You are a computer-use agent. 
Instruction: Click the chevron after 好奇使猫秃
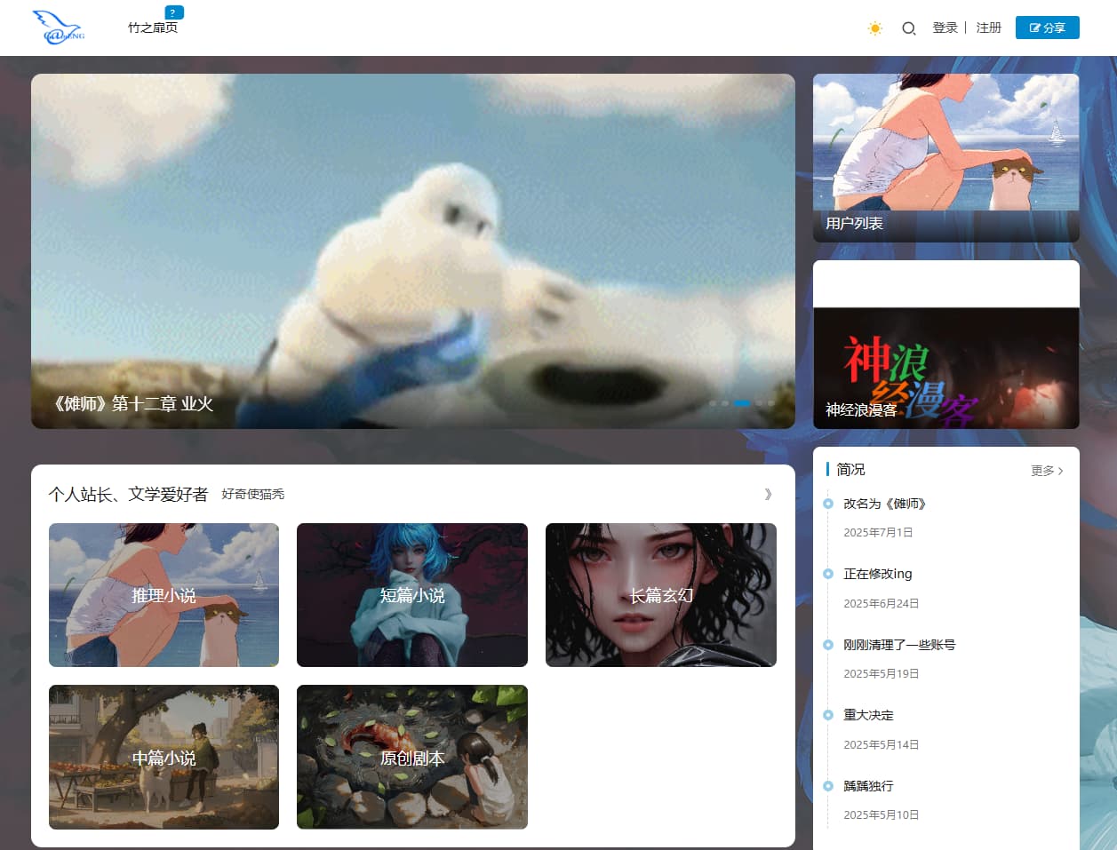coord(768,494)
